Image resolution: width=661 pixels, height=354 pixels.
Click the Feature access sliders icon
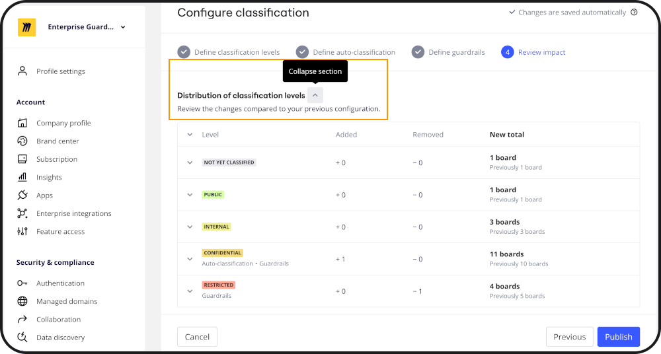22,231
